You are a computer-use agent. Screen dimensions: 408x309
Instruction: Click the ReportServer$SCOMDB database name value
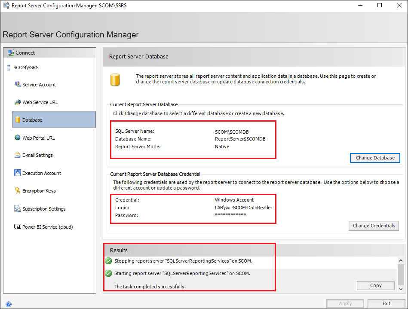[240, 139]
